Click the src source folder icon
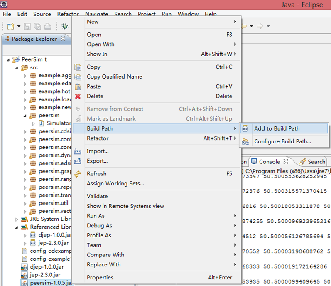The image size is (331, 286). [24, 68]
